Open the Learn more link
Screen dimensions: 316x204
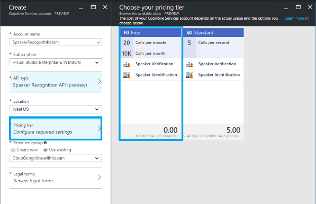click(x=295, y=18)
